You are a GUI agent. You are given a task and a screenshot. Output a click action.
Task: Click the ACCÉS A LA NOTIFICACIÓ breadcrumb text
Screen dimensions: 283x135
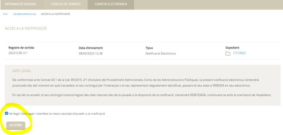pos(56,14)
